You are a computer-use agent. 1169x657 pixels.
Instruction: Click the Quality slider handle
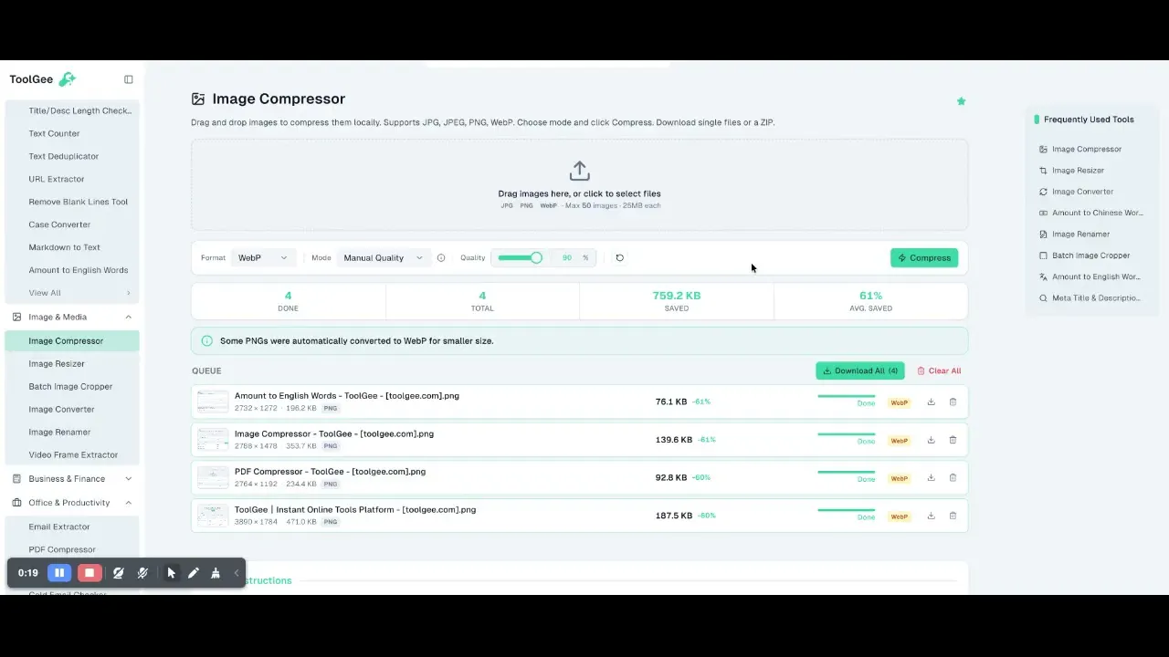(536, 258)
